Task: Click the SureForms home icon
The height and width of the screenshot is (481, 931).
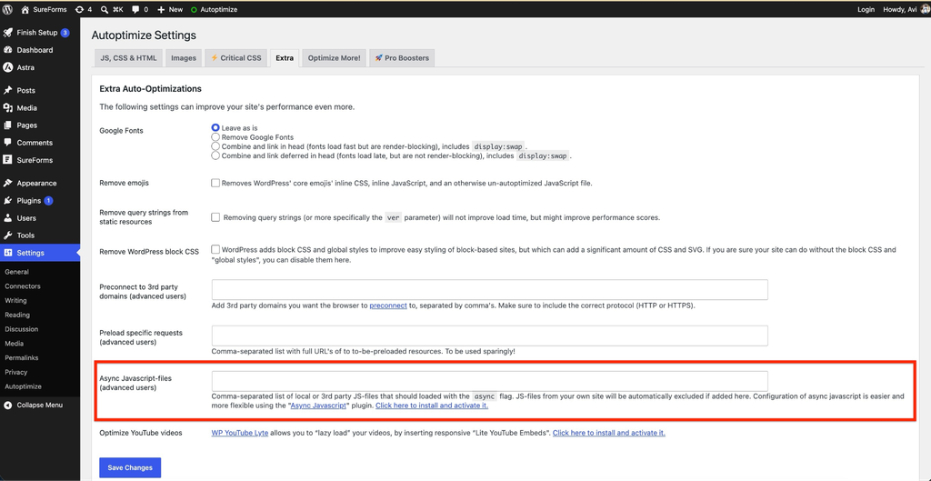Action: click(25, 9)
